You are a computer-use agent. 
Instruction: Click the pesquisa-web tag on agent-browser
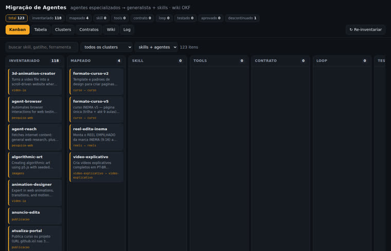click(x=22, y=118)
